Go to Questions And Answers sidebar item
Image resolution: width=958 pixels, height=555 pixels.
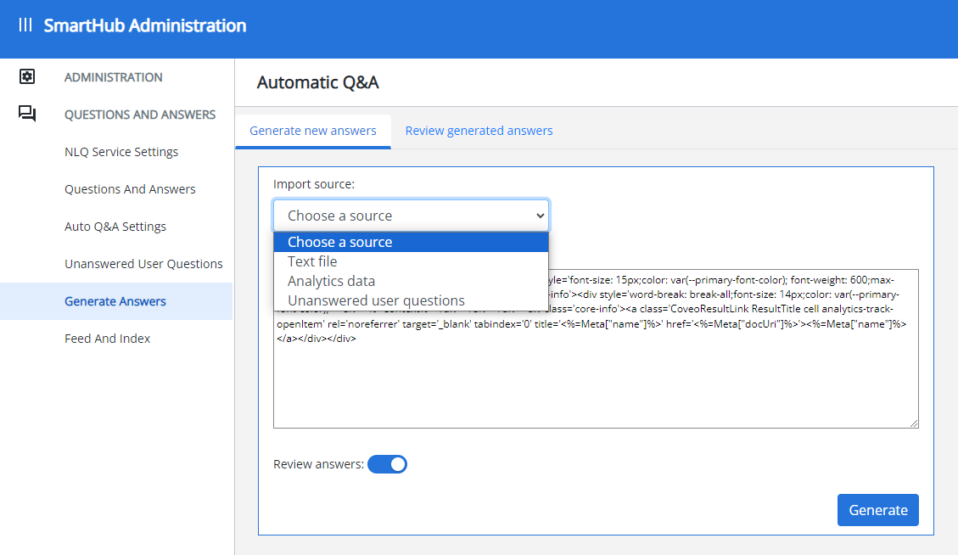click(130, 189)
